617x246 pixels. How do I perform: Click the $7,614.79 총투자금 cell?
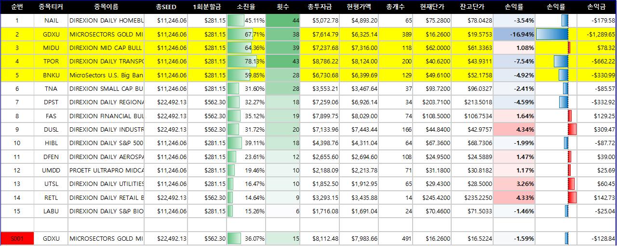coord(320,35)
